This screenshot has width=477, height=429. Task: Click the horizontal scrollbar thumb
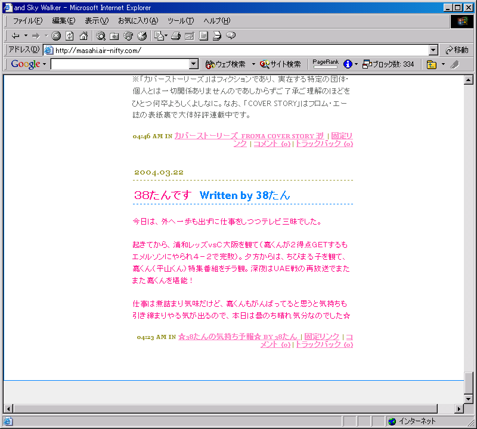225,409
